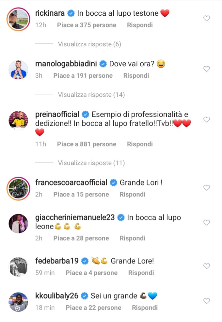Viewport: 222px width, 322px height.
Task: Open the giaccheriniemanuele23 username link
Action: [x=75, y=218]
